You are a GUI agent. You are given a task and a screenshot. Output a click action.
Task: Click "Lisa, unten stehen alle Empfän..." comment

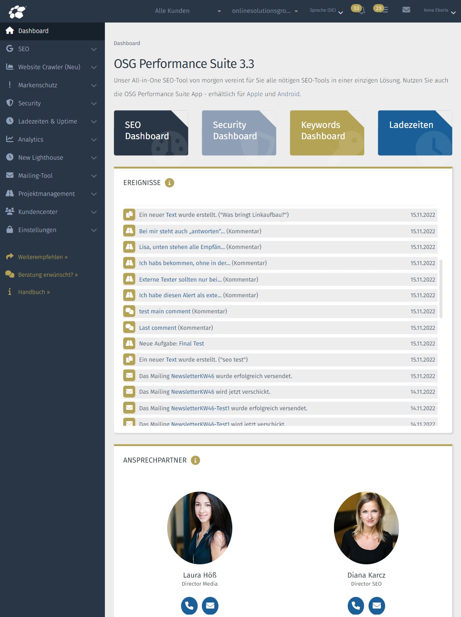click(x=182, y=247)
